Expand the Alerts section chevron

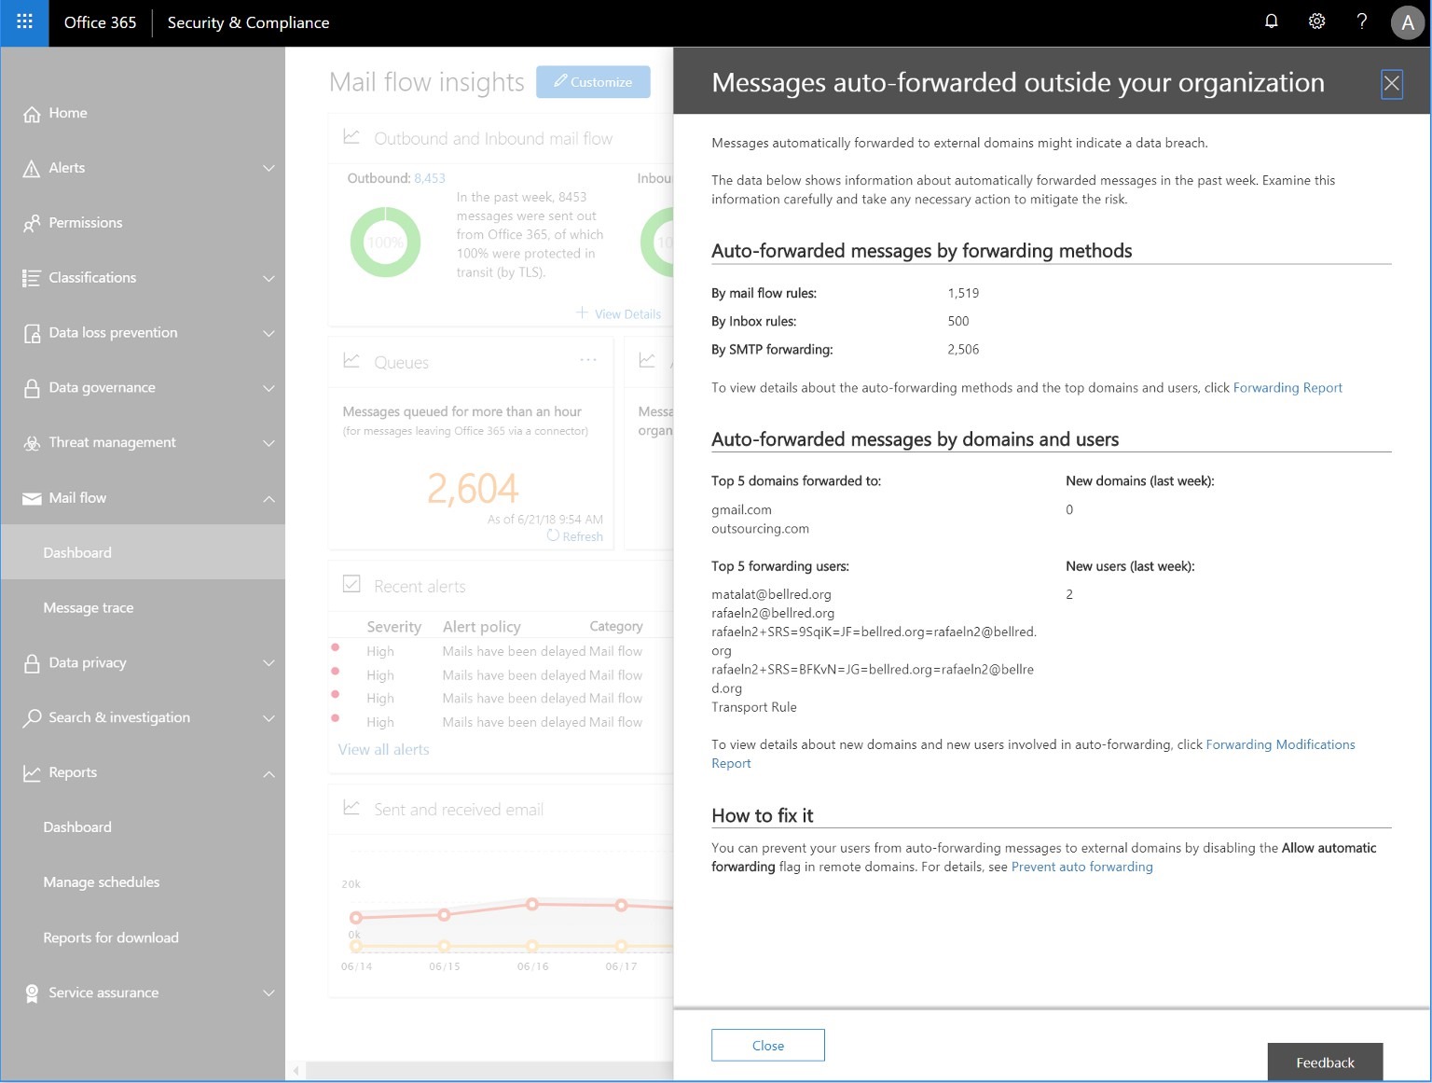click(268, 169)
